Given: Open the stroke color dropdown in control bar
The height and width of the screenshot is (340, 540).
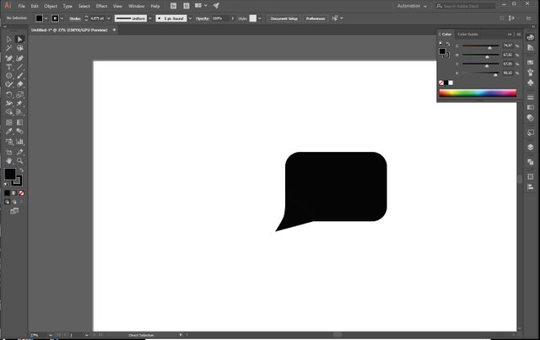Looking at the screenshot, I should point(62,19).
